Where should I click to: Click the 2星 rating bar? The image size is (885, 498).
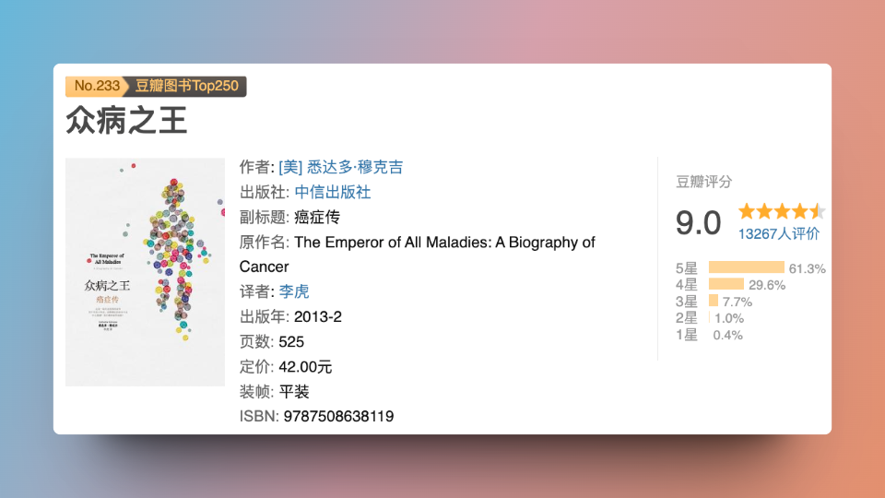710,318
